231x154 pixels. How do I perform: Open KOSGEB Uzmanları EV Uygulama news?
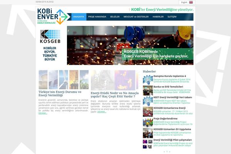172,129
